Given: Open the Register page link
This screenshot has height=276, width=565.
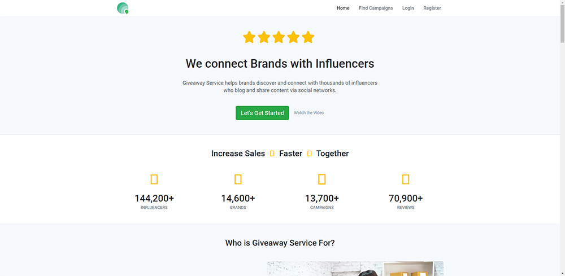Looking at the screenshot, I should tap(432, 8).
